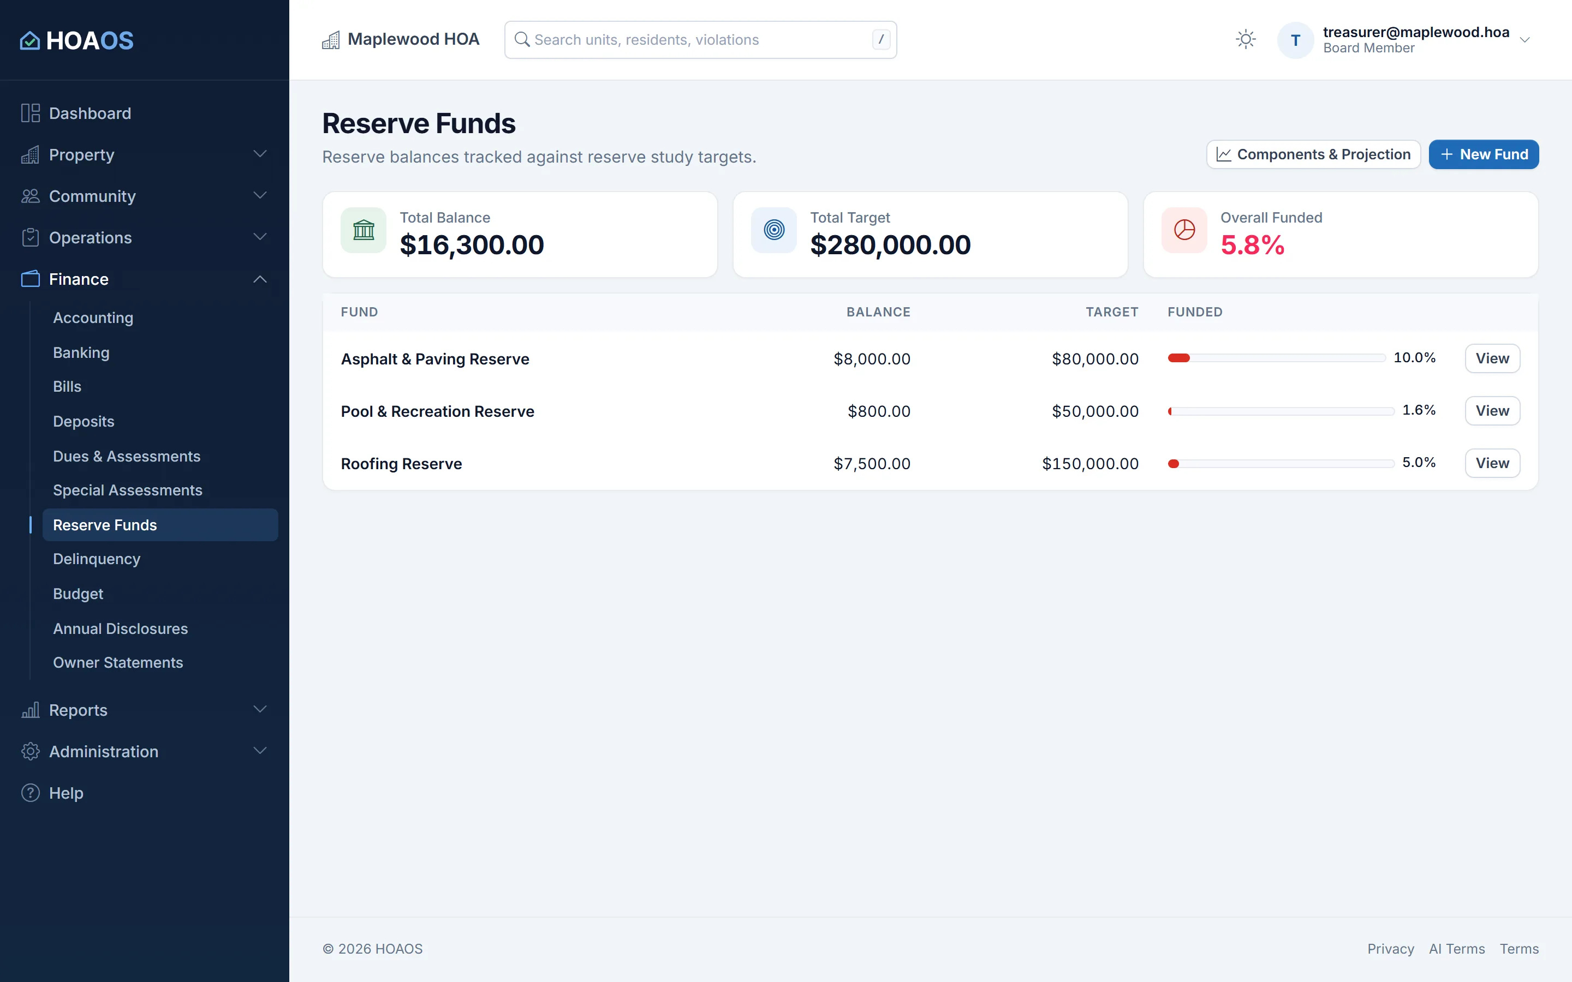Click the line chart icon on Components button

point(1224,154)
